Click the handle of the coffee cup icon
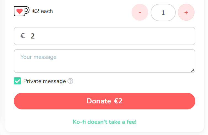Screen dimensions: 208x135 pos(27,10)
